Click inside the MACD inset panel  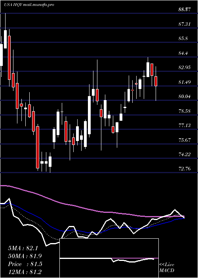pos(109,258)
